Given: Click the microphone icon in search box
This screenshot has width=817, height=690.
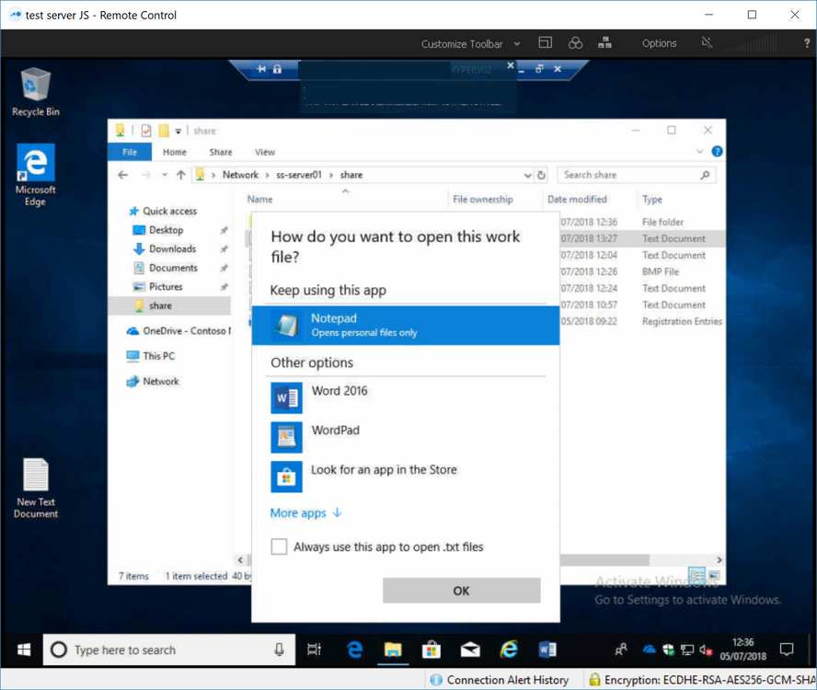Looking at the screenshot, I should 280,650.
